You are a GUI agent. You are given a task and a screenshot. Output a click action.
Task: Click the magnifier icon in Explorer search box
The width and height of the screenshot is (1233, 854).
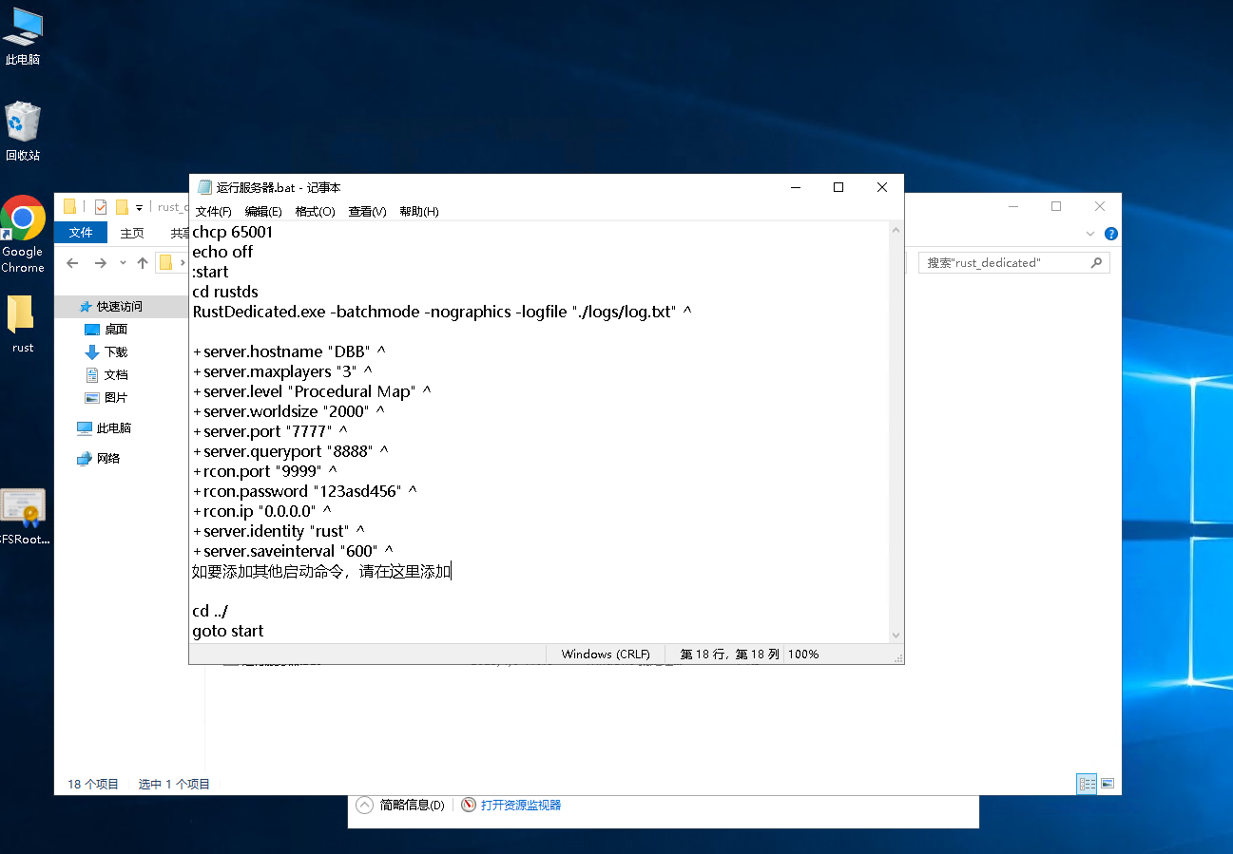[1097, 263]
